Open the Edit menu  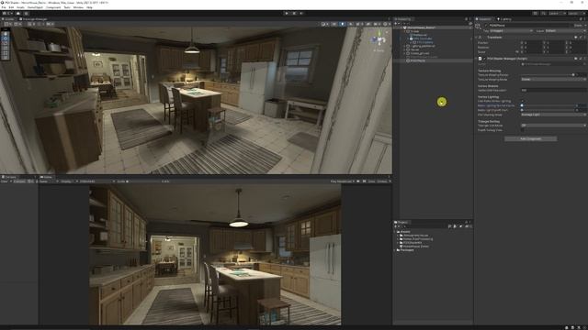(x=11, y=7)
